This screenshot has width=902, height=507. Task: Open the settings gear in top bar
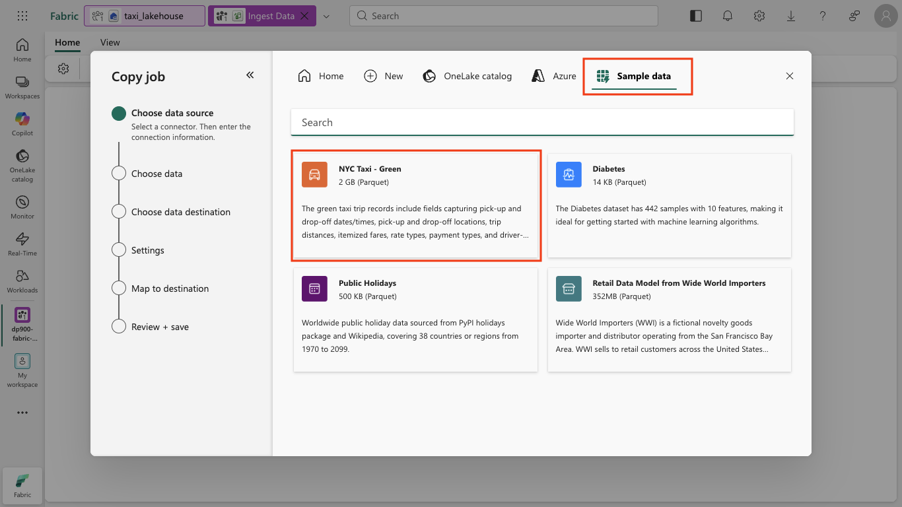[759, 16]
